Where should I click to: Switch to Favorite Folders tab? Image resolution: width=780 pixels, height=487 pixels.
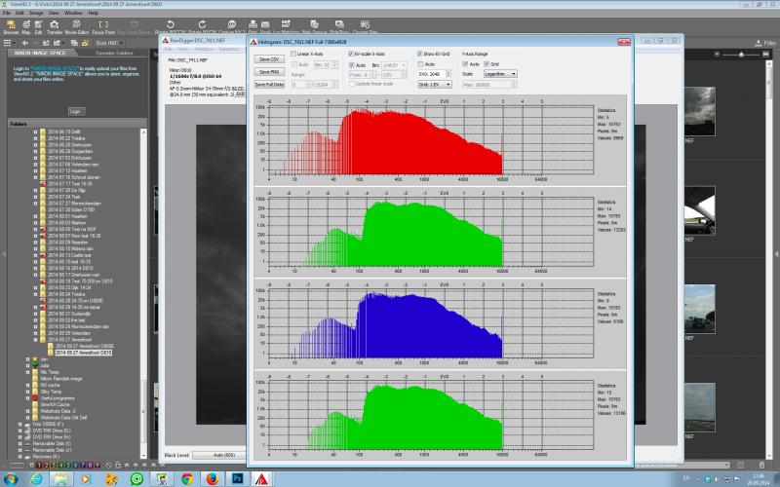click(x=114, y=53)
